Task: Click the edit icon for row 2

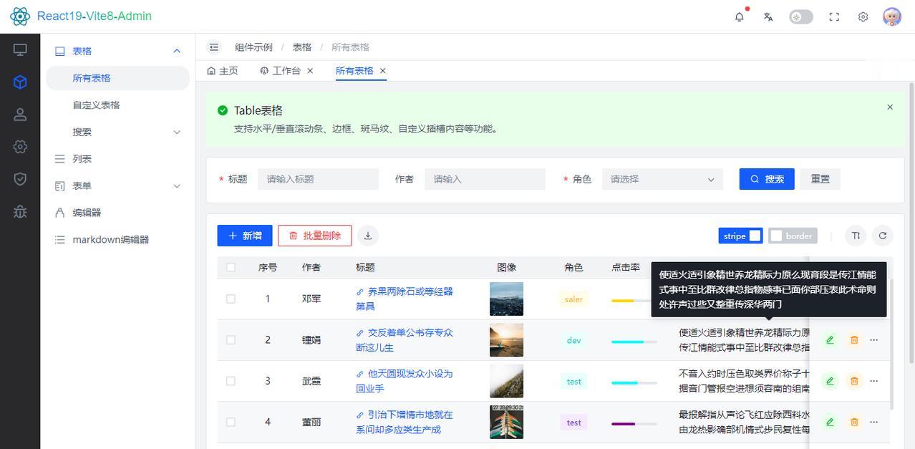Action: 830,340
